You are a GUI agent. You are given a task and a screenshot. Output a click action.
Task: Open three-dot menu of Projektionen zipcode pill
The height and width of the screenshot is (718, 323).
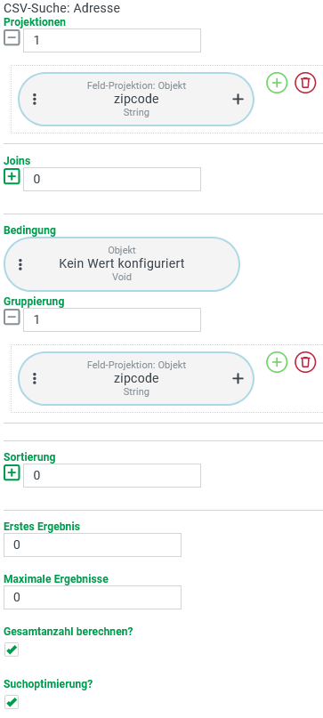[35, 99]
